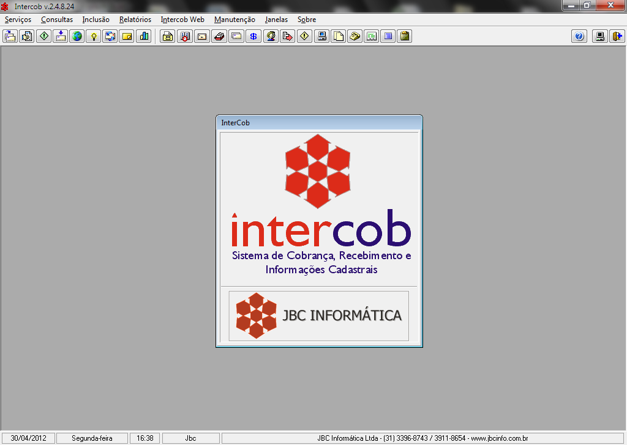Open the Sobre menu
This screenshot has width=627, height=445.
pyautogui.click(x=307, y=20)
